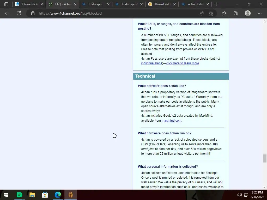The height and width of the screenshot is (200, 267).
Task: Open the green chat app in taskbar
Action: [19, 195]
